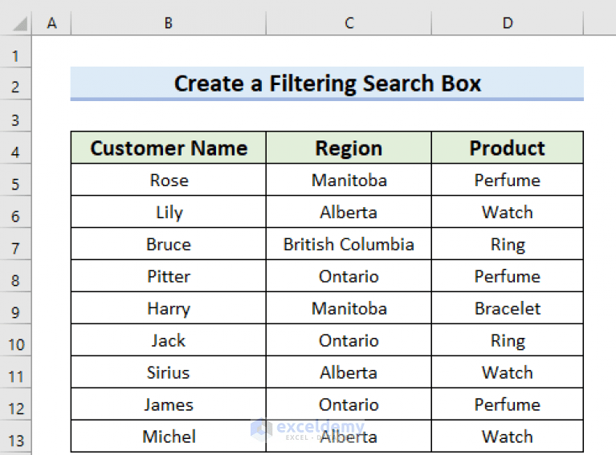Click the cell containing 'Harry'
616x455 pixels.
pos(169,309)
